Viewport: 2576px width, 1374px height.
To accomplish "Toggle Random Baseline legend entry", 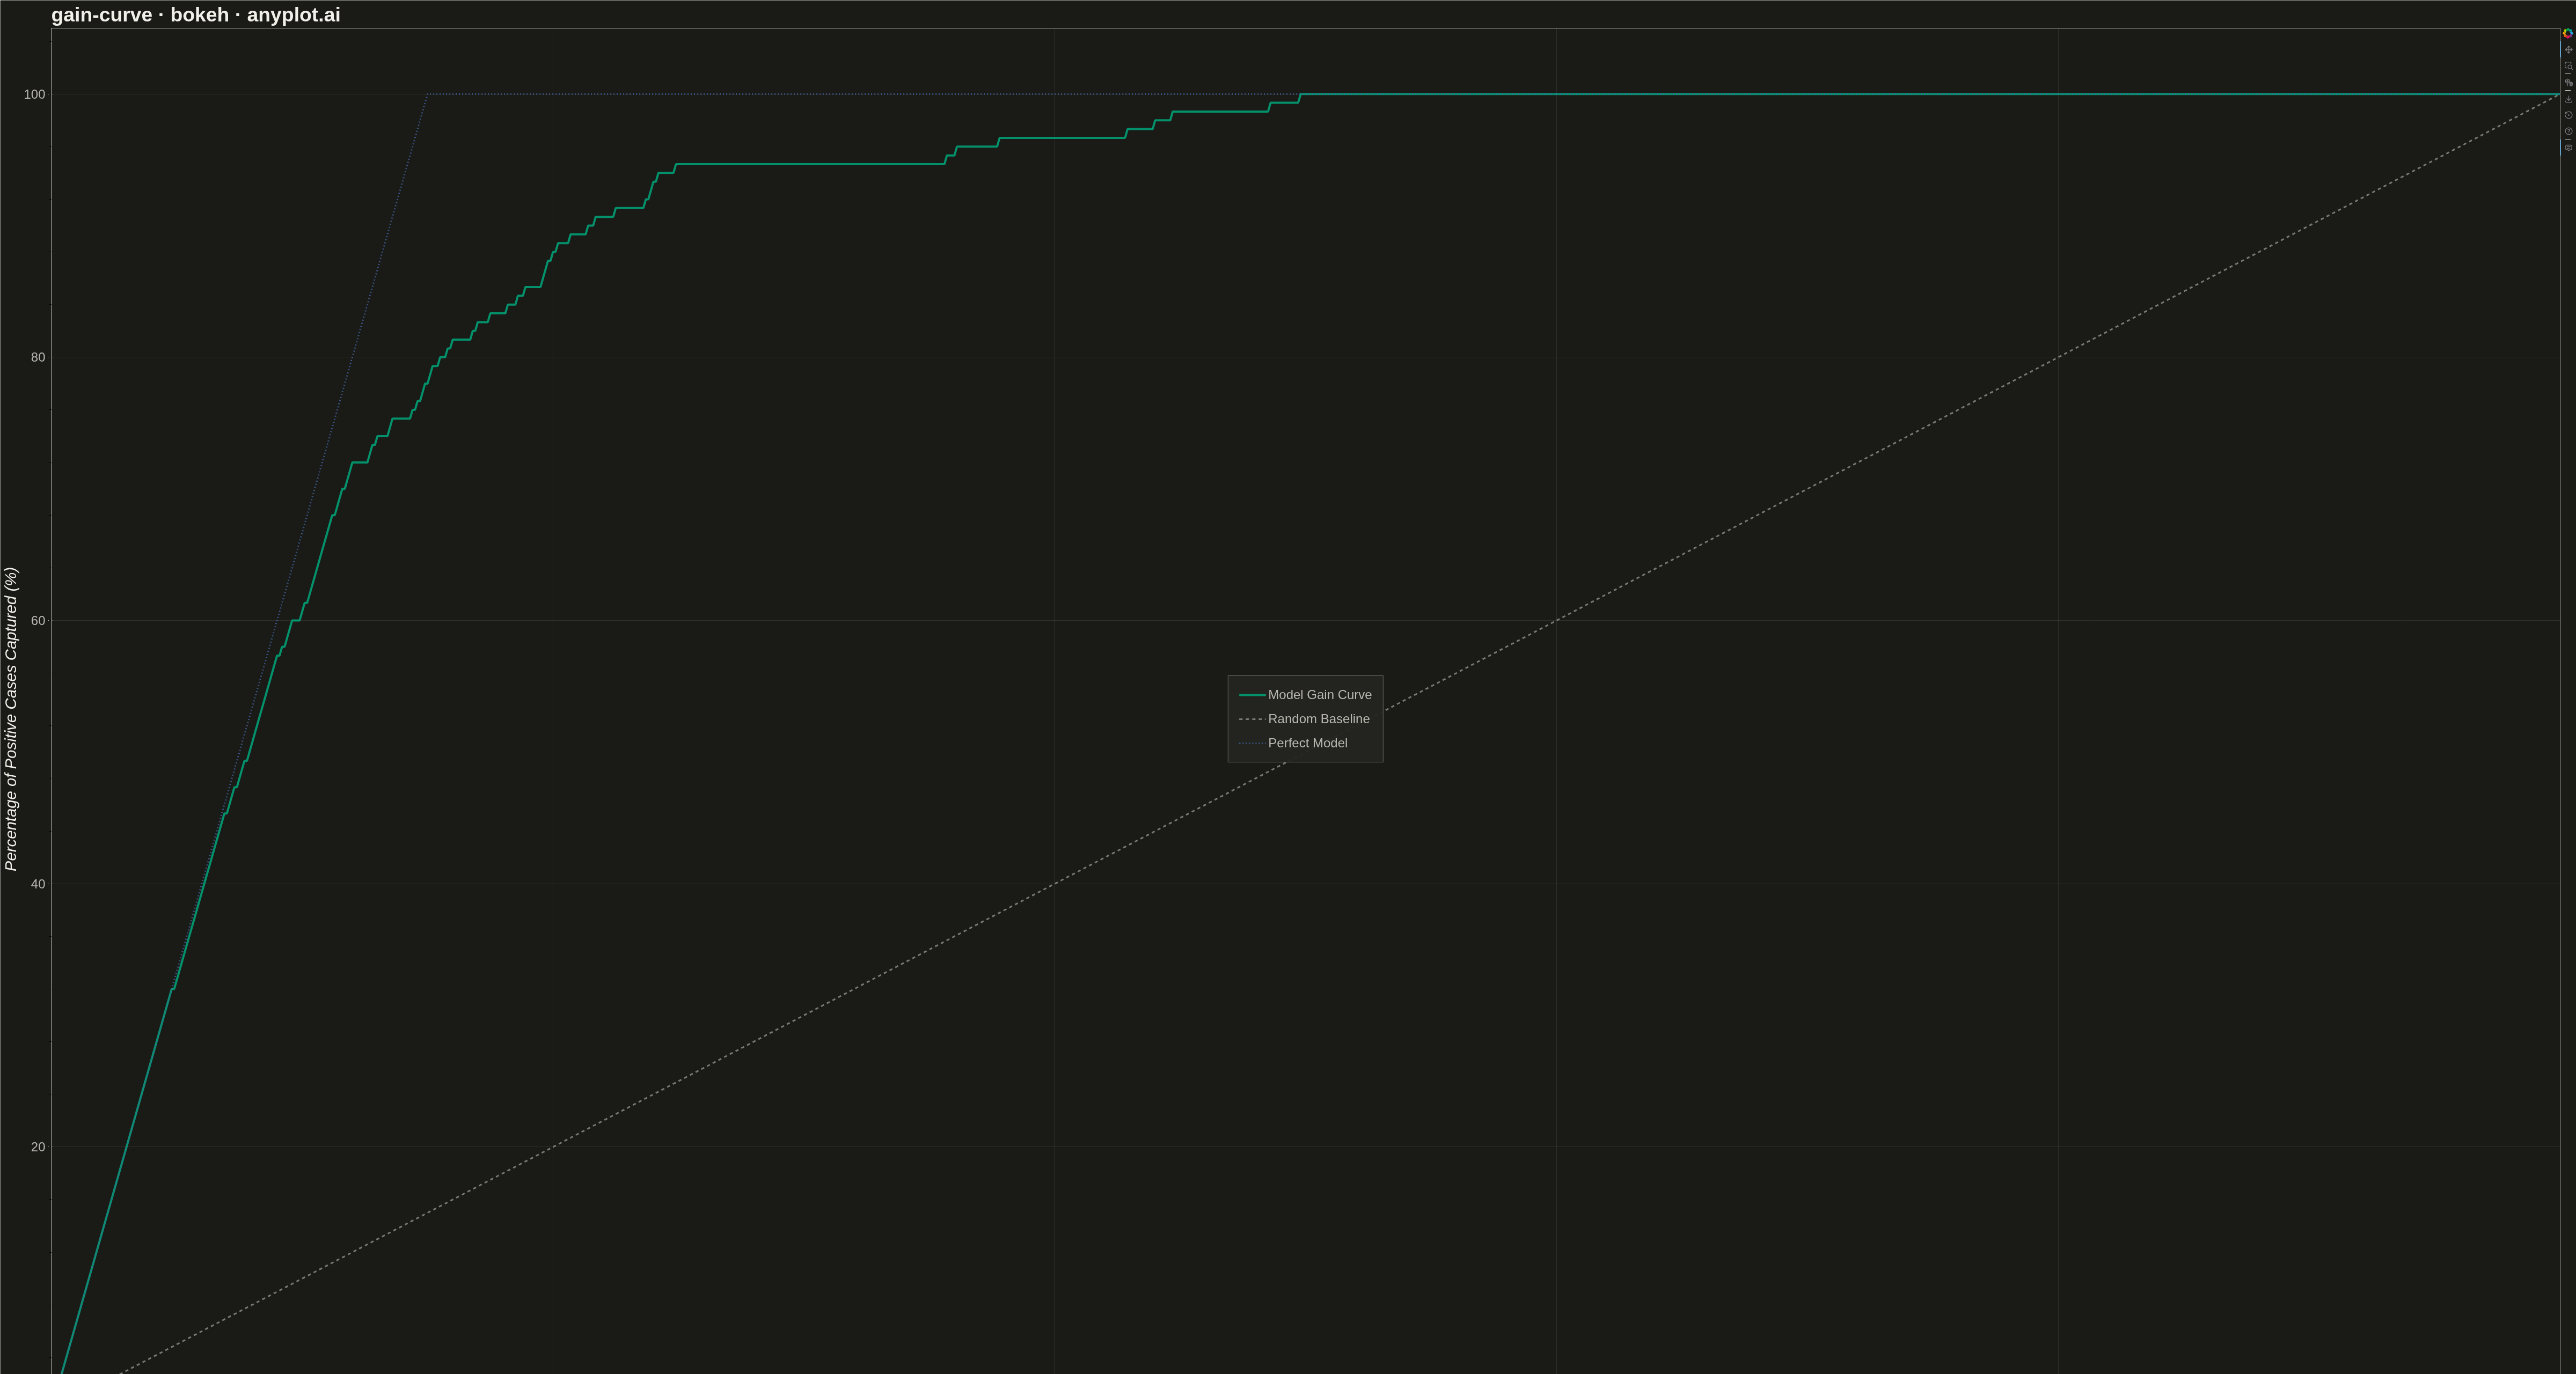I will pyautogui.click(x=1304, y=718).
